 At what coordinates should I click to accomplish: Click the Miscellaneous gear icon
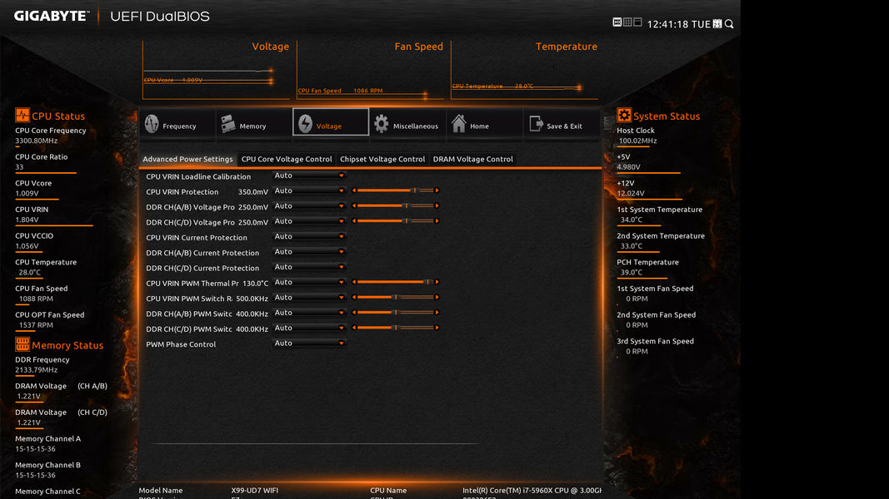[x=382, y=124]
